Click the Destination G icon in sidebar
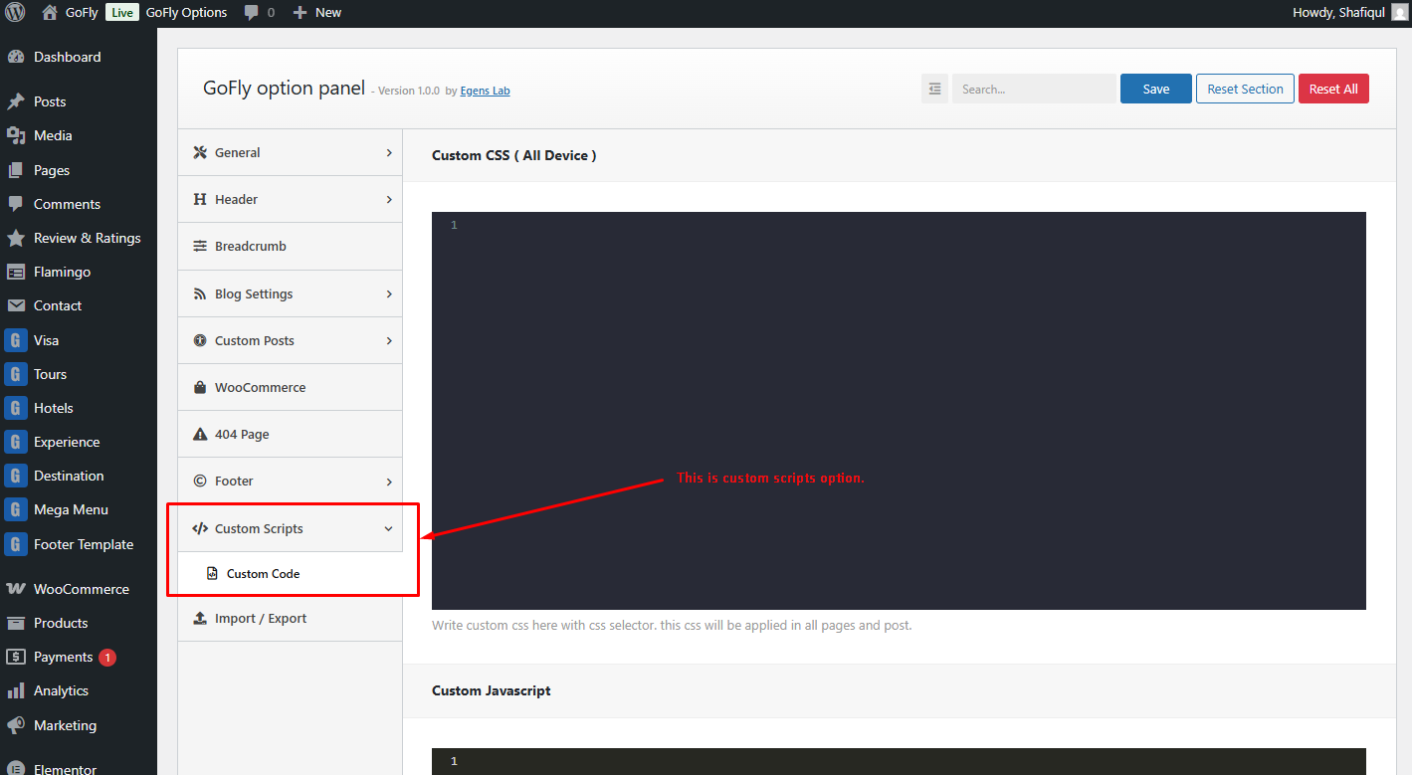 pyautogui.click(x=16, y=476)
